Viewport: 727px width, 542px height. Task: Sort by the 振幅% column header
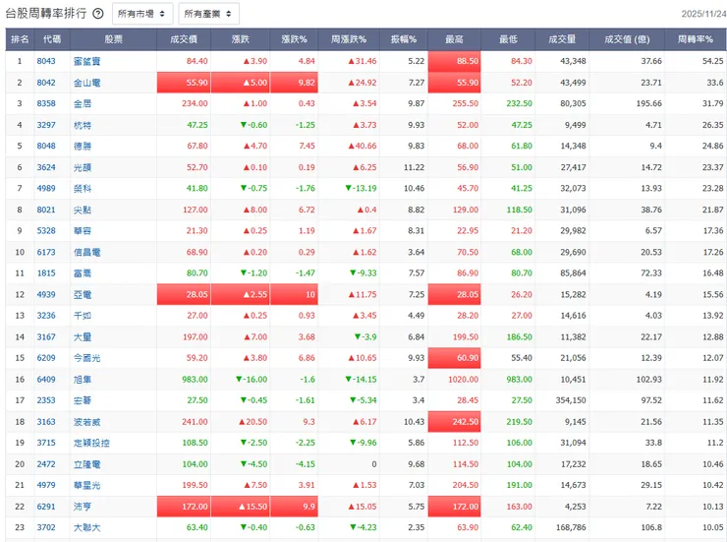pyautogui.click(x=404, y=39)
